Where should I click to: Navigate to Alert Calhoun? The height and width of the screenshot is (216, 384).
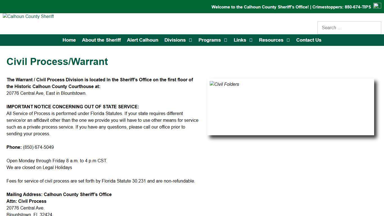point(143,40)
